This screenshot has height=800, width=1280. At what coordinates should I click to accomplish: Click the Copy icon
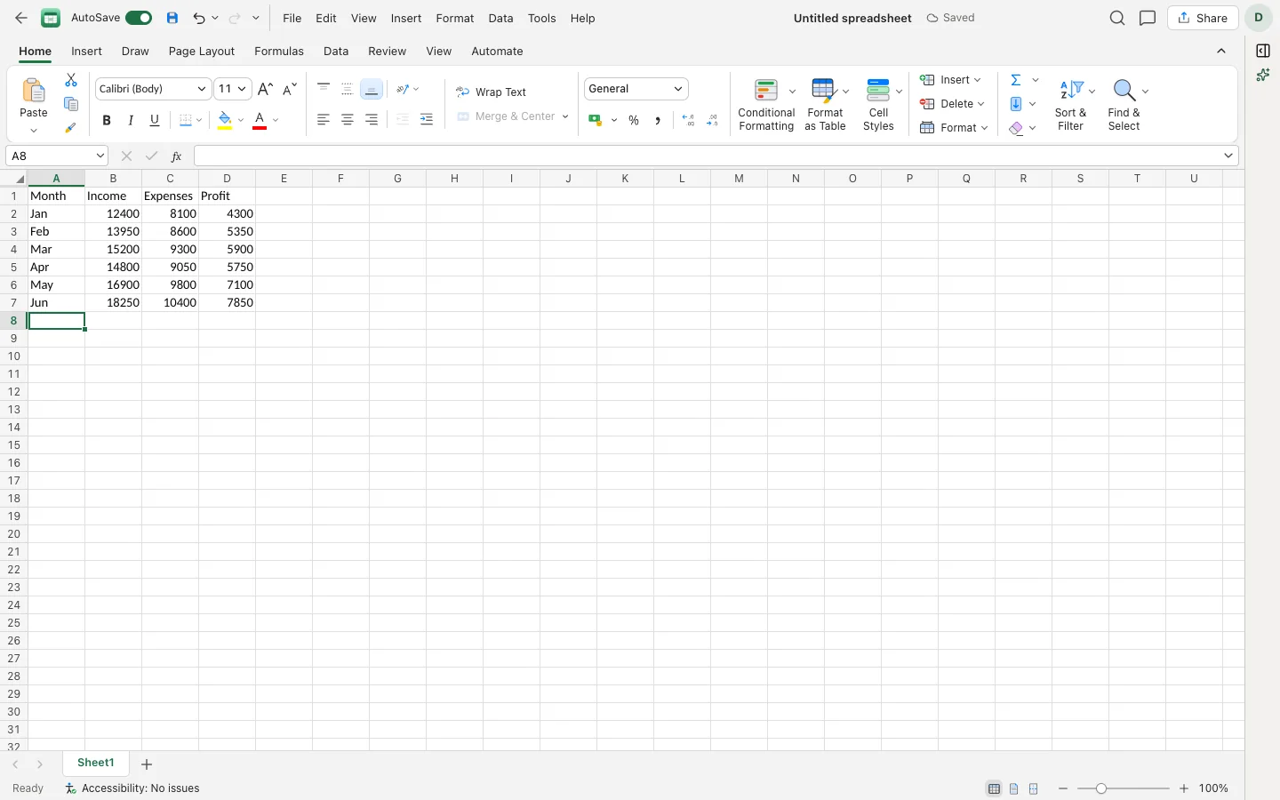pos(71,104)
